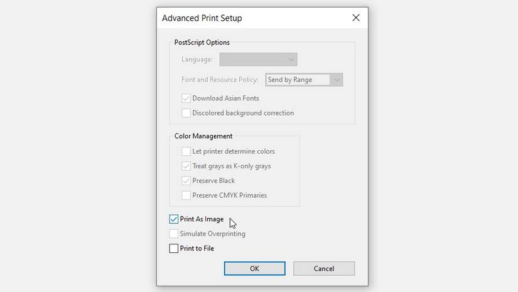The image size is (518, 292).
Task: Close the Advanced Print Setup dialog
Action: tap(356, 18)
